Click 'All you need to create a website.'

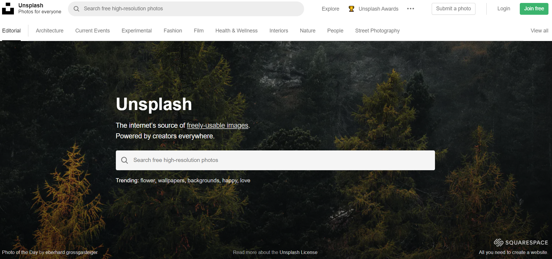(513, 252)
